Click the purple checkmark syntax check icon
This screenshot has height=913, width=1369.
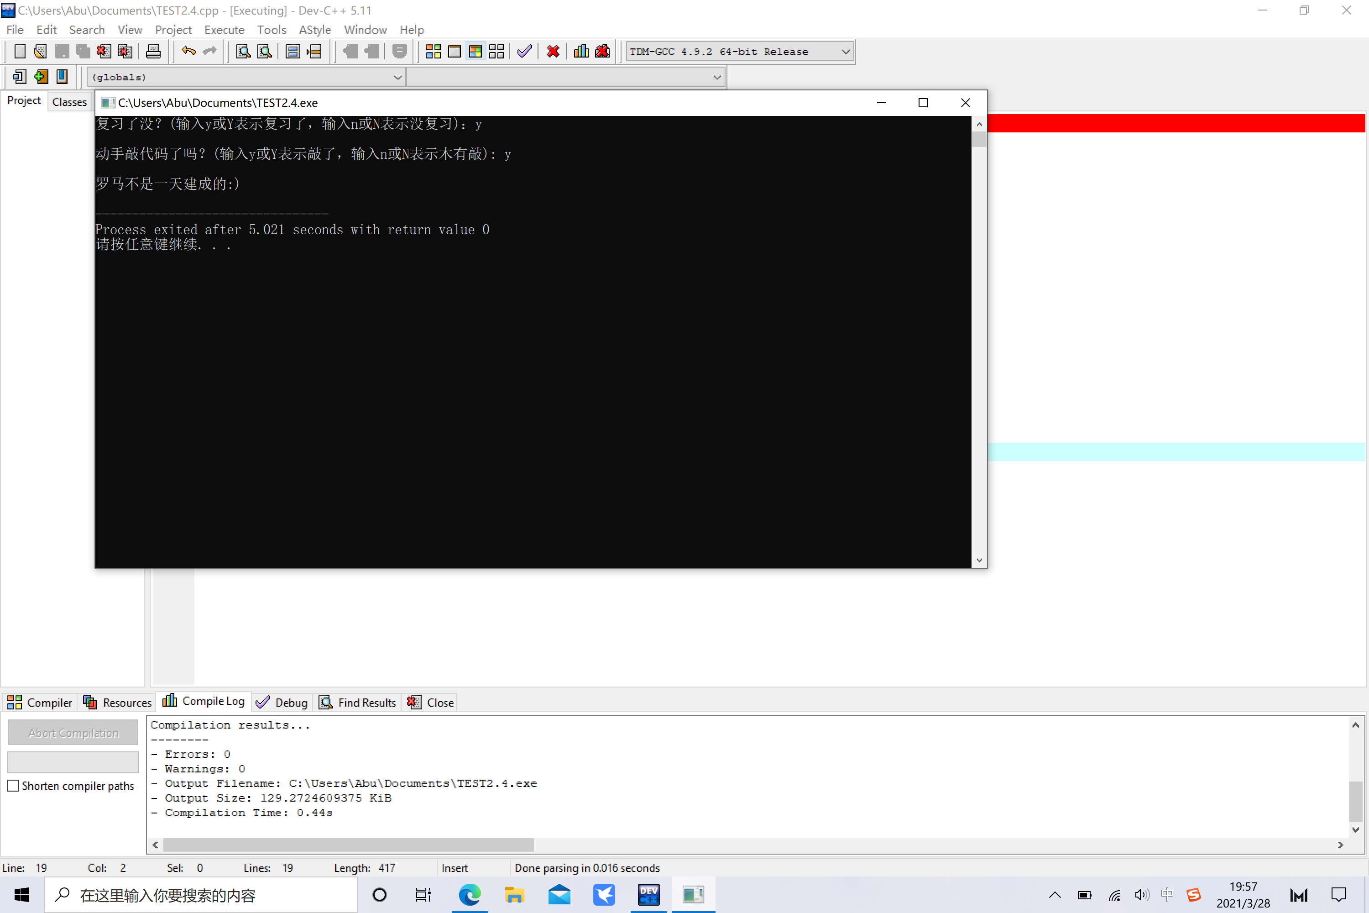tap(524, 51)
